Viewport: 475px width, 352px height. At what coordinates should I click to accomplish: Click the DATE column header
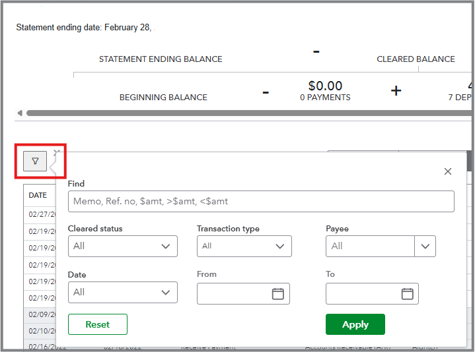tap(38, 195)
